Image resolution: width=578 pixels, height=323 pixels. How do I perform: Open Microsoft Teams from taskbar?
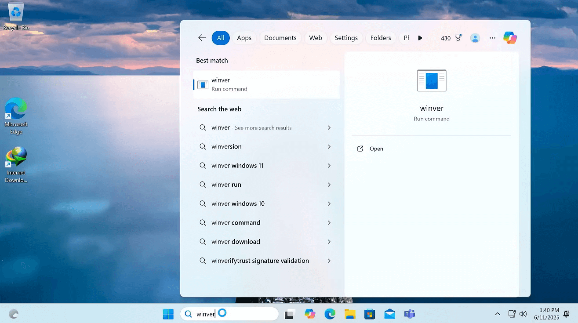tap(410, 314)
